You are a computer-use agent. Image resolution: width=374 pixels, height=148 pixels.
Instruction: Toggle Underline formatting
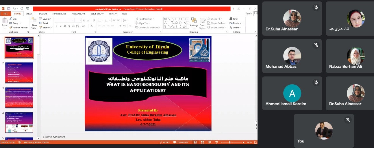(x=65, y=26)
